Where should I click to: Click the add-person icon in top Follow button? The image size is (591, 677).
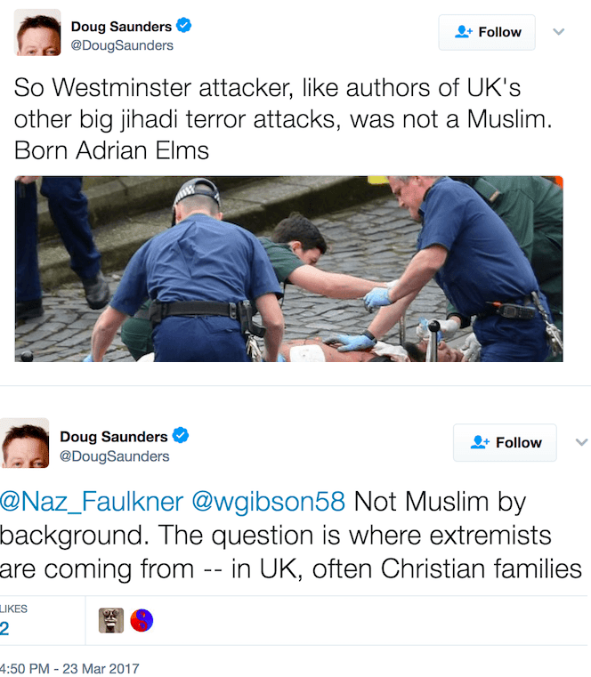pyautogui.click(x=464, y=32)
